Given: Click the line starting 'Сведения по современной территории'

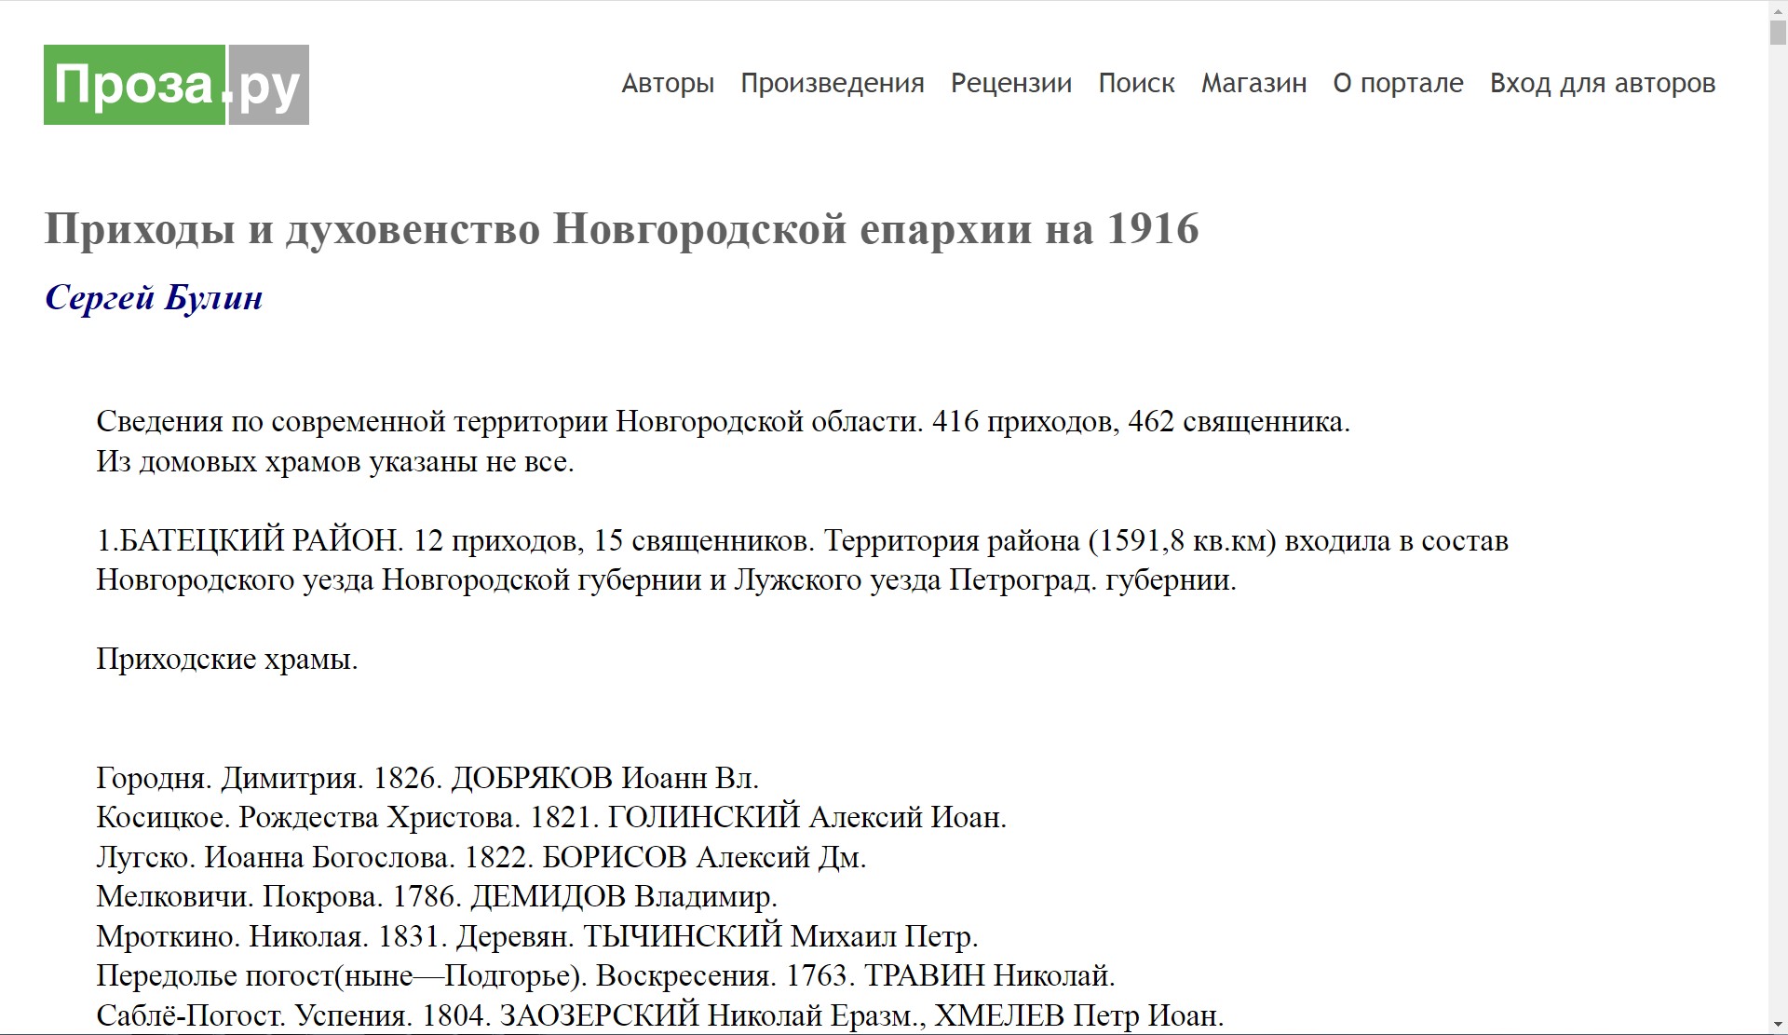Looking at the screenshot, I should [x=723, y=422].
